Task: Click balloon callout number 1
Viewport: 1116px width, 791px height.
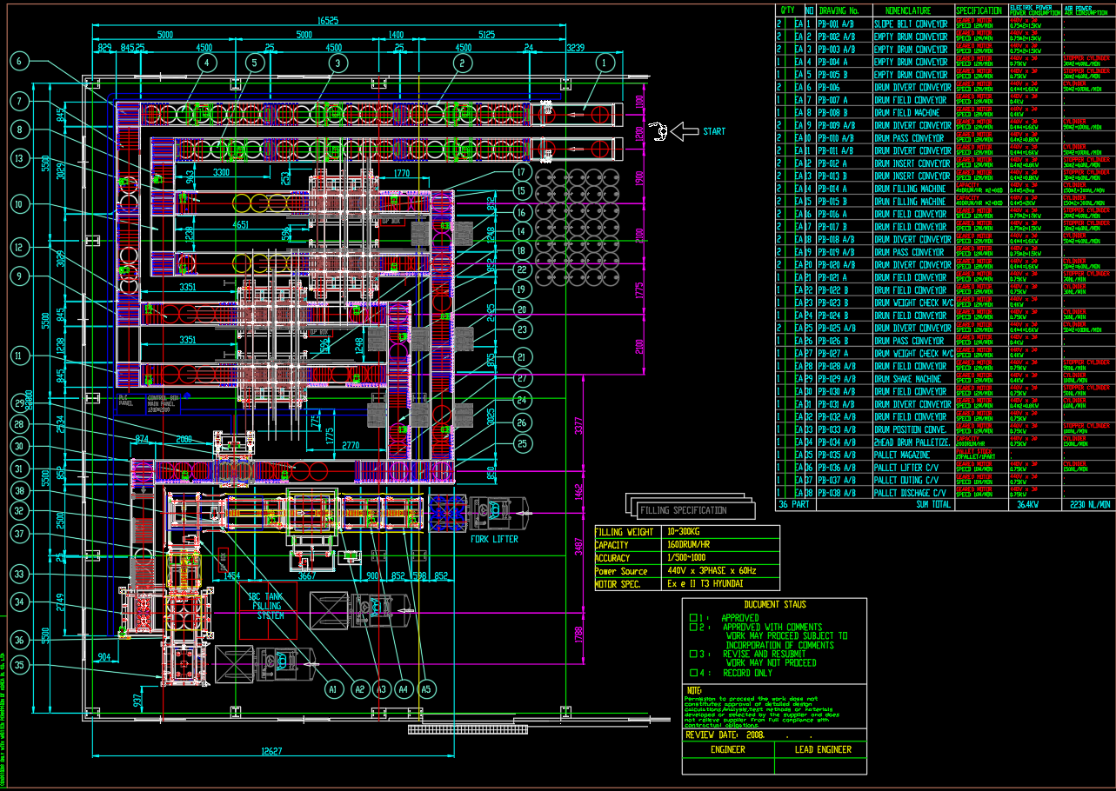Action: coord(604,63)
